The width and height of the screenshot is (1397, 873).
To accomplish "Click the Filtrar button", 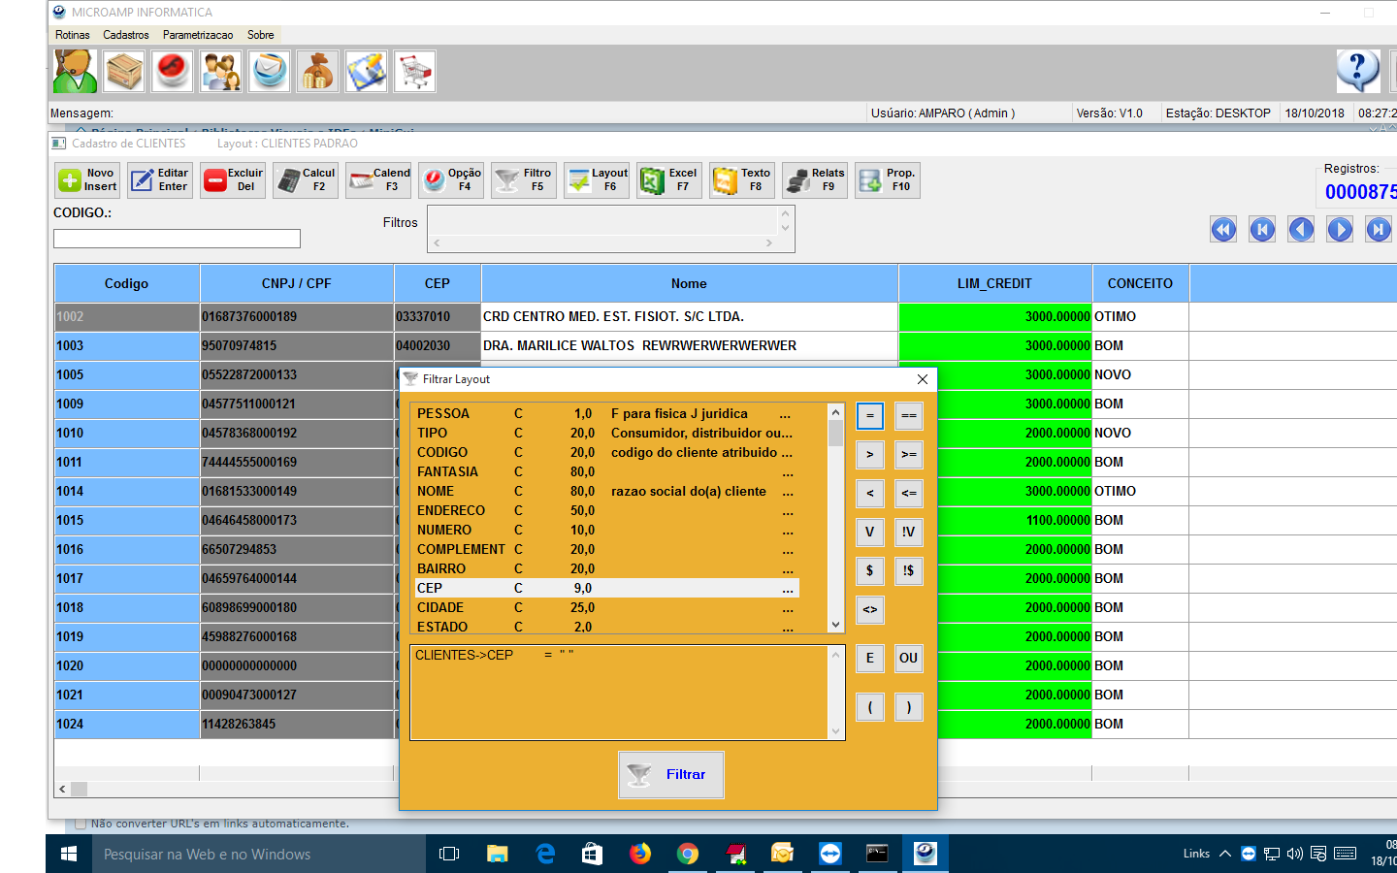I will tap(670, 774).
